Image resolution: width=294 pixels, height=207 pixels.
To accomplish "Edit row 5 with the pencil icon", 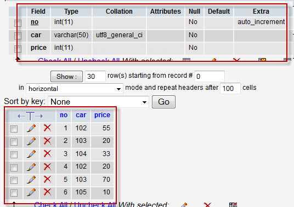I will (31, 180).
